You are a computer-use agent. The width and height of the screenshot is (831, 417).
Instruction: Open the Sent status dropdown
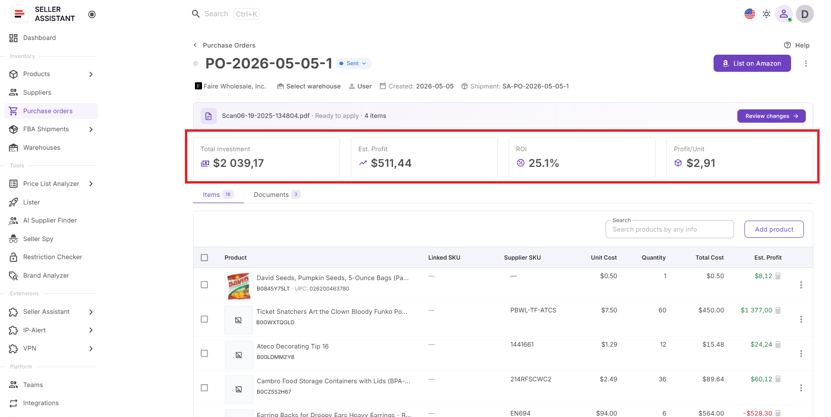point(353,63)
